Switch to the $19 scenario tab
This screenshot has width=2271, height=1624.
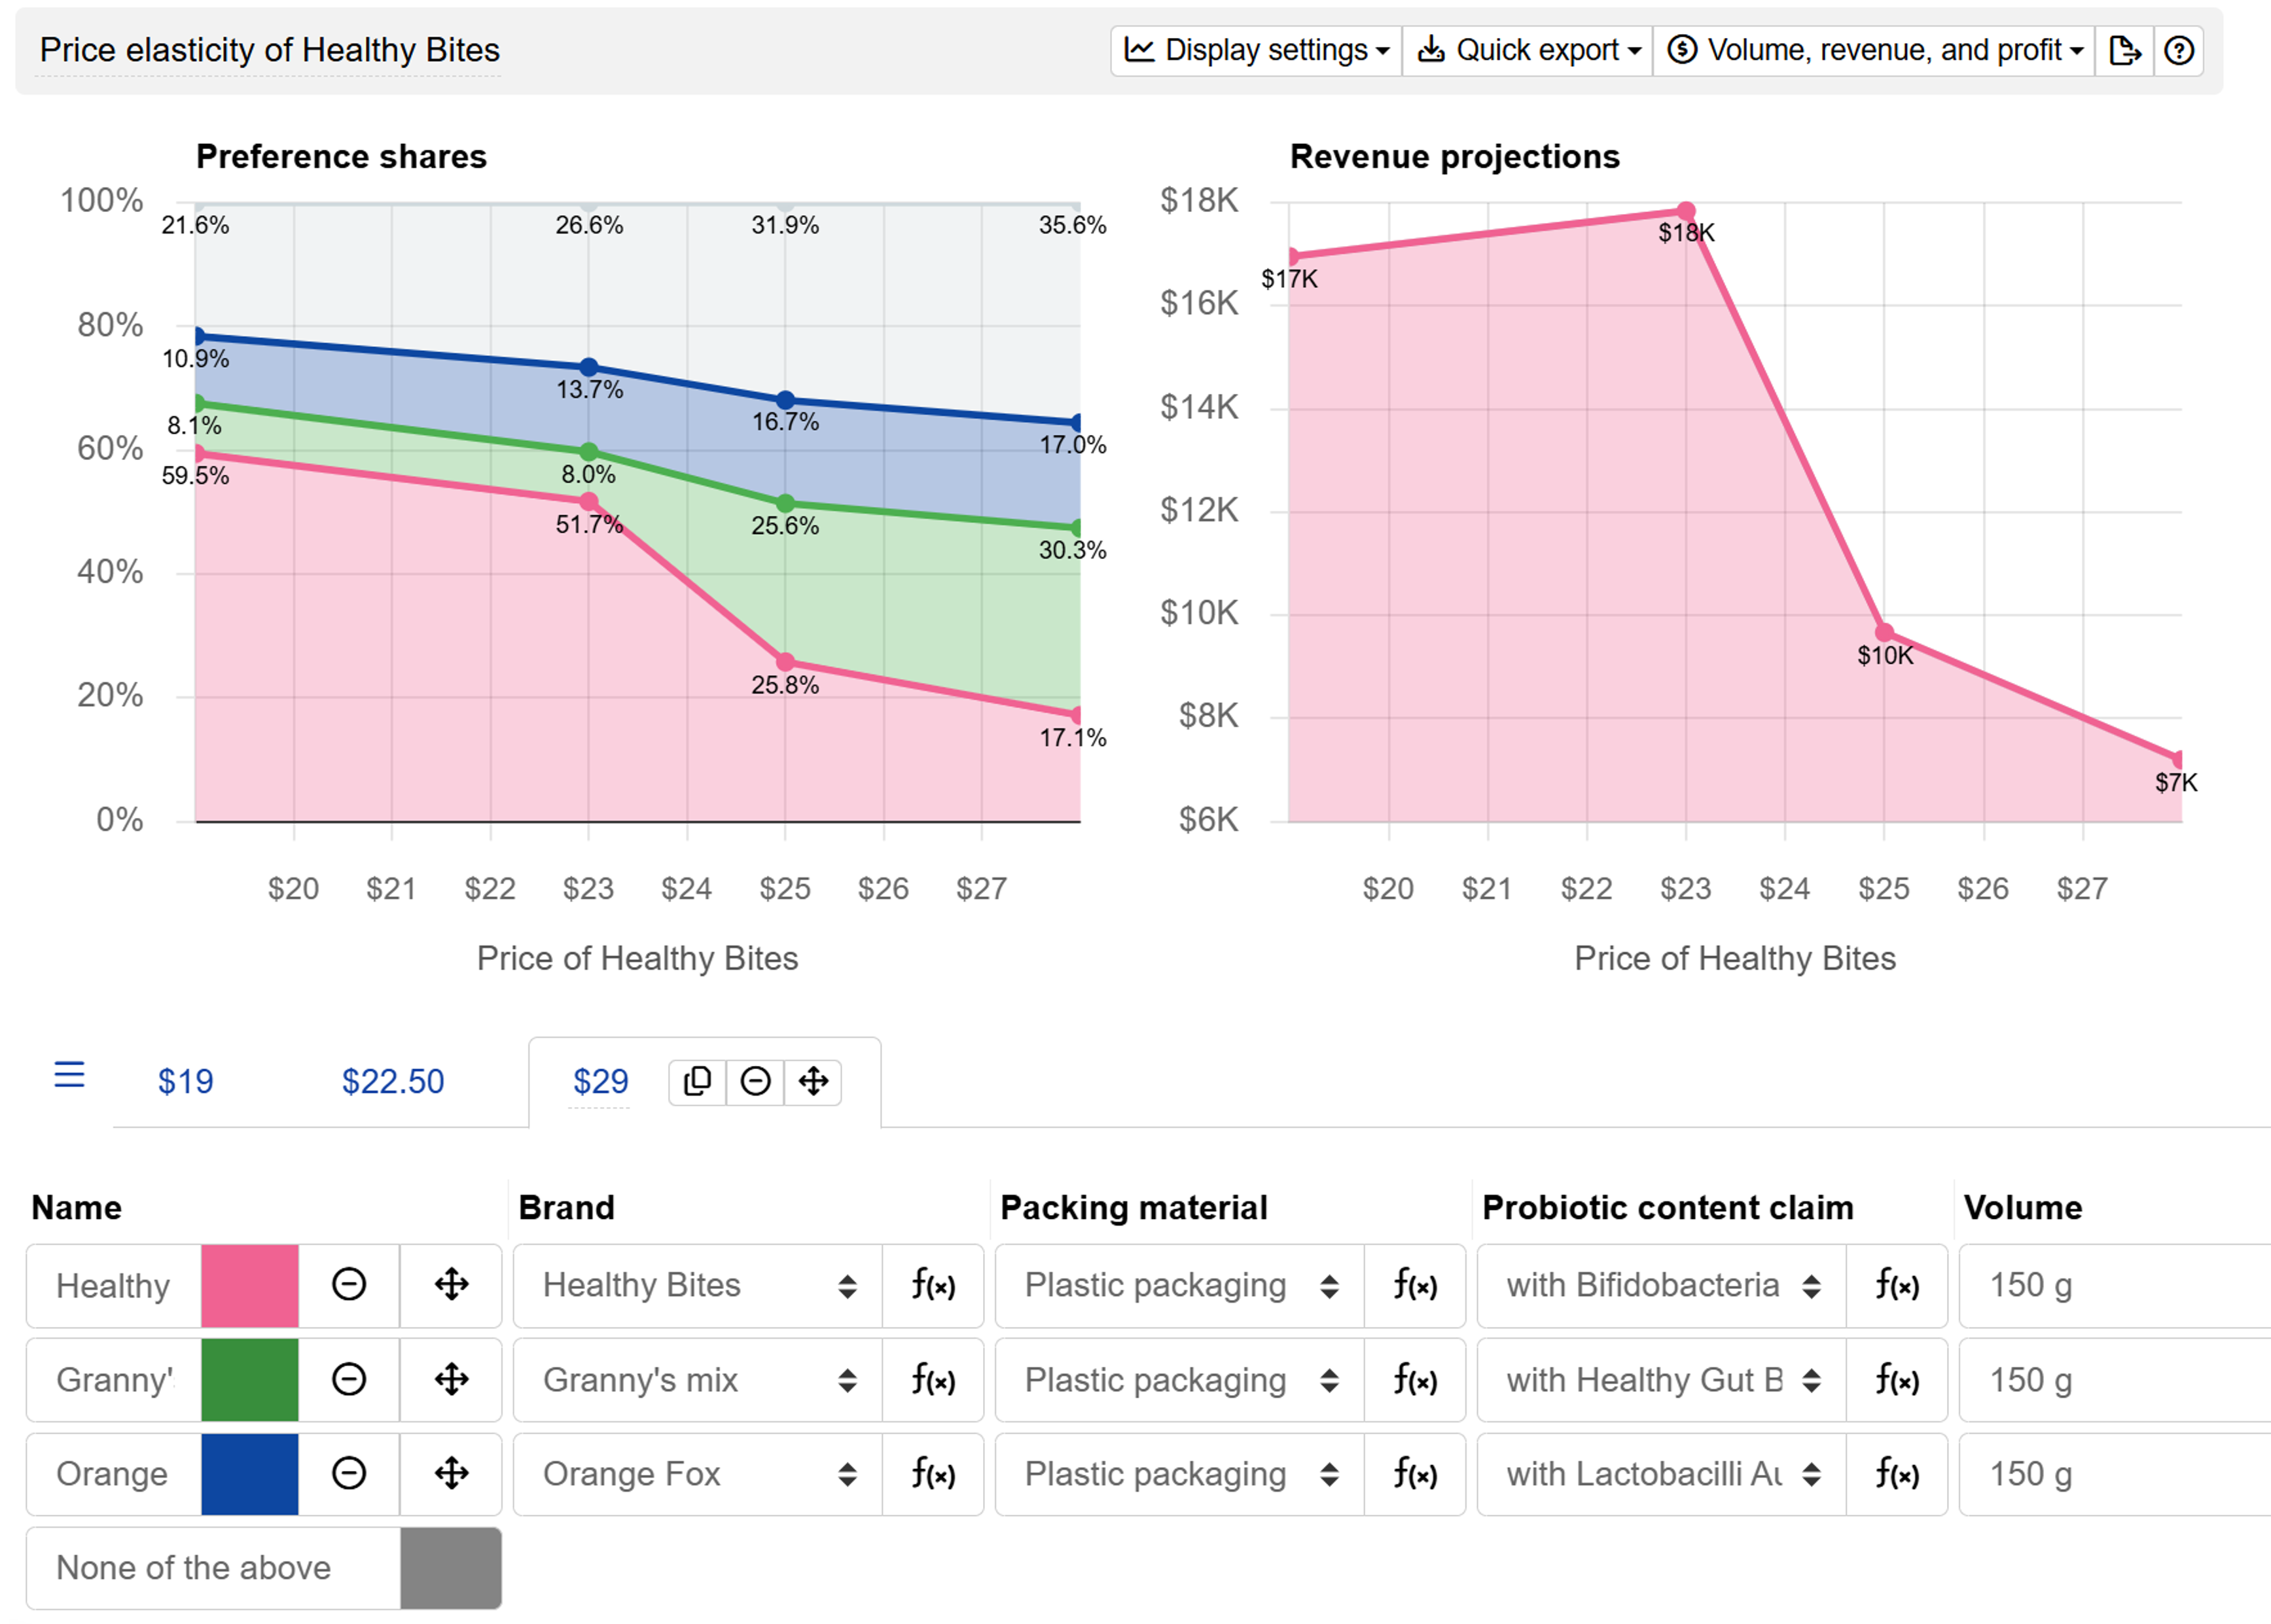click(x=186, y=1082)
